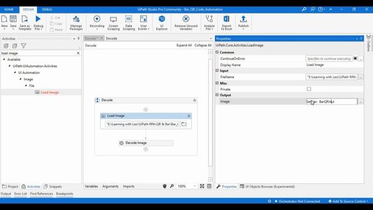This screenshot has width=373, height=210.
Task: Click collapse all icon in Activities panel
Action: [x=15, y=45]
